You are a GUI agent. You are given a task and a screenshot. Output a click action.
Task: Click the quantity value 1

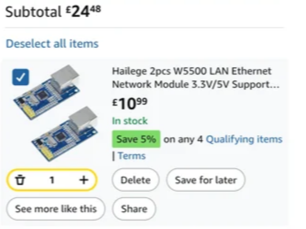pyautogui.click(x=52, y=180)
